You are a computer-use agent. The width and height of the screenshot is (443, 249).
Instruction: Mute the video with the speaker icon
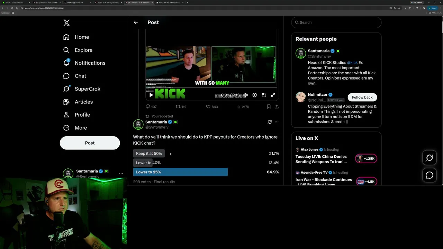coord(245,95)
